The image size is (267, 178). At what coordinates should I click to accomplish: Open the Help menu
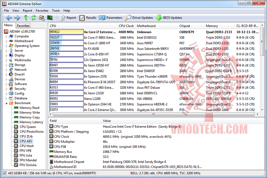pyautogui.click(x=67, y=10)
